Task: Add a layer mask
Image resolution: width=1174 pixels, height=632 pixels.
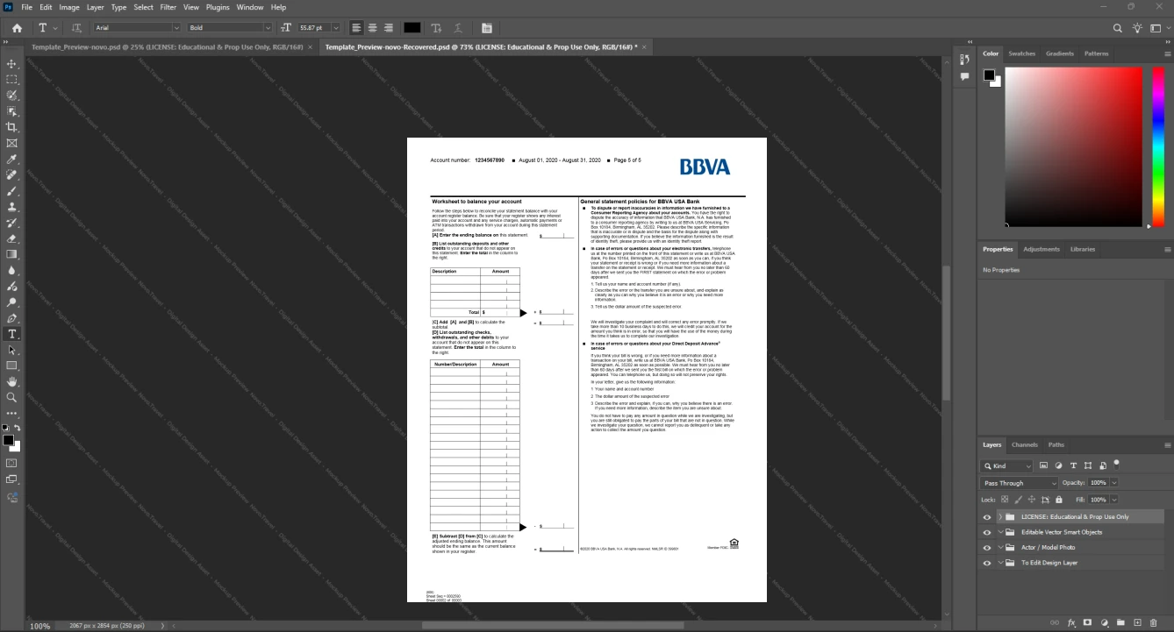Action: coord(1087,622)
